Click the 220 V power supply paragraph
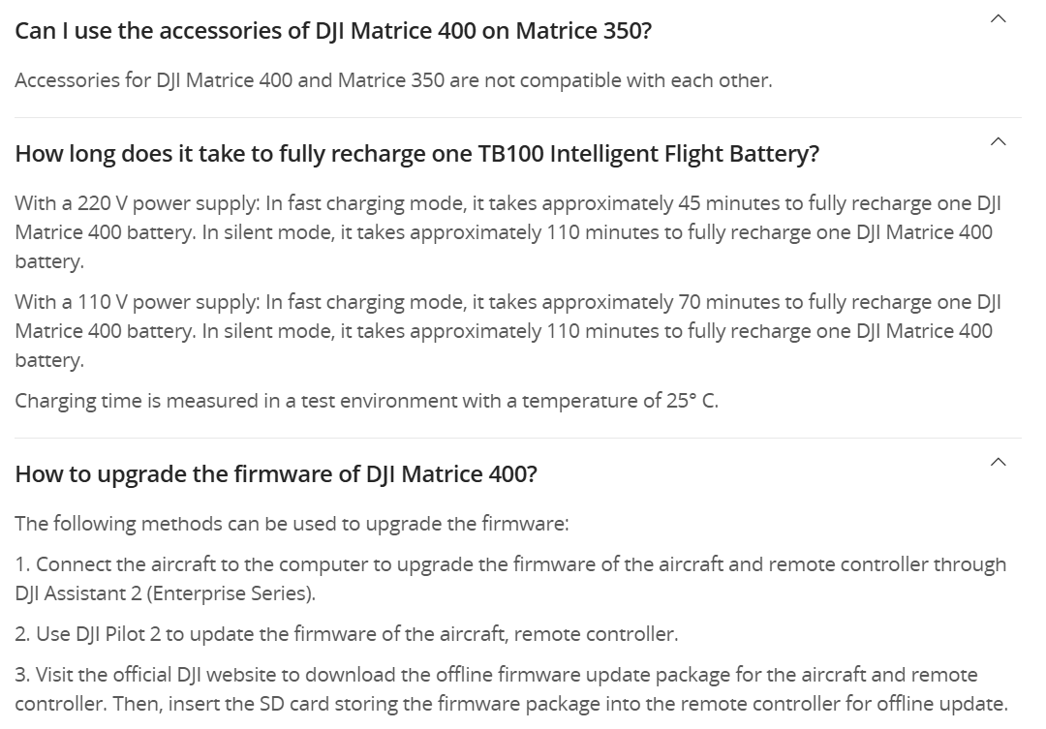The width and height of the screenshot is (1046, 729). click(508, 232)
